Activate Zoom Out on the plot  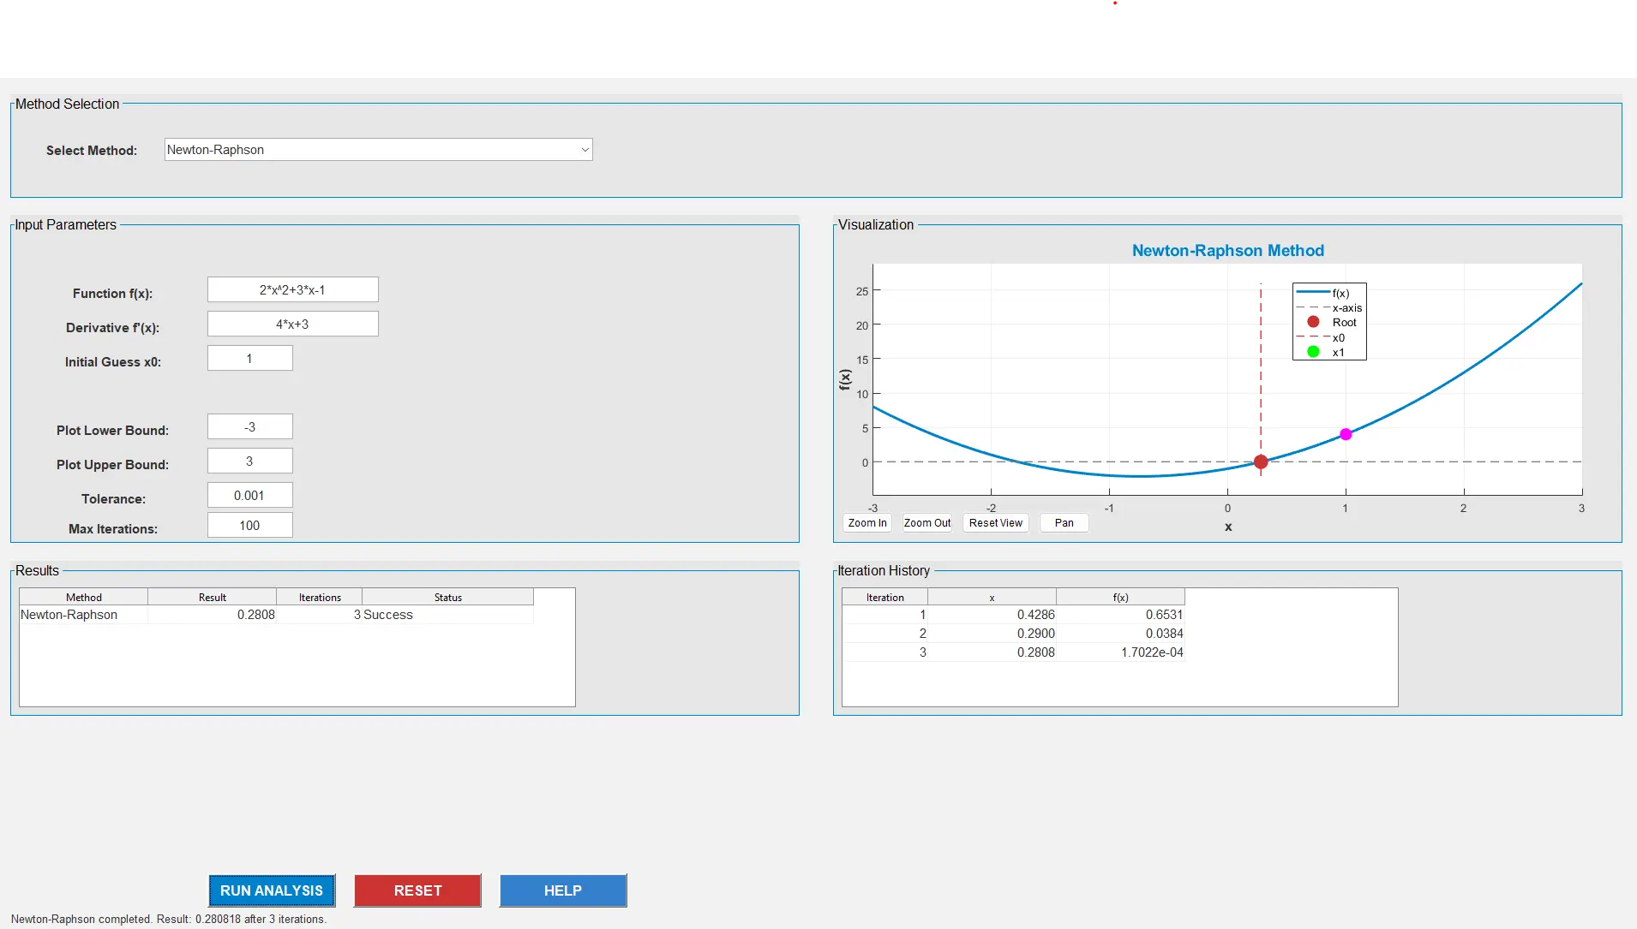(926, 522)
